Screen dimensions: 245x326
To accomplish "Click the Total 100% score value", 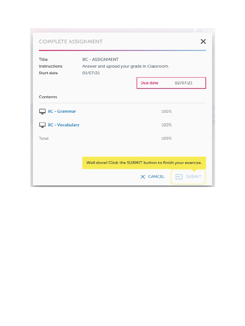I will (166, 138).
